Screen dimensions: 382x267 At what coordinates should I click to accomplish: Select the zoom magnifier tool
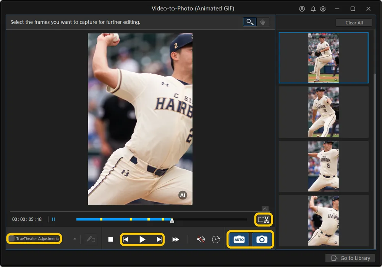pyautogui.click(x=250, y=22)
